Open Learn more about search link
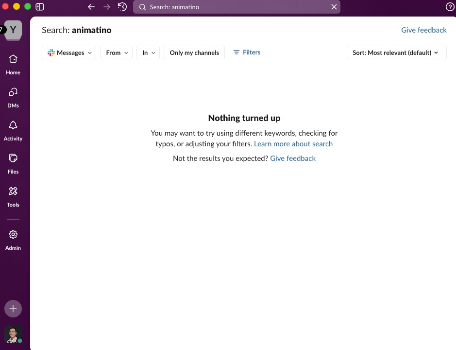The width and height of the screenshot is (456, 350). [x=293, y=143]
